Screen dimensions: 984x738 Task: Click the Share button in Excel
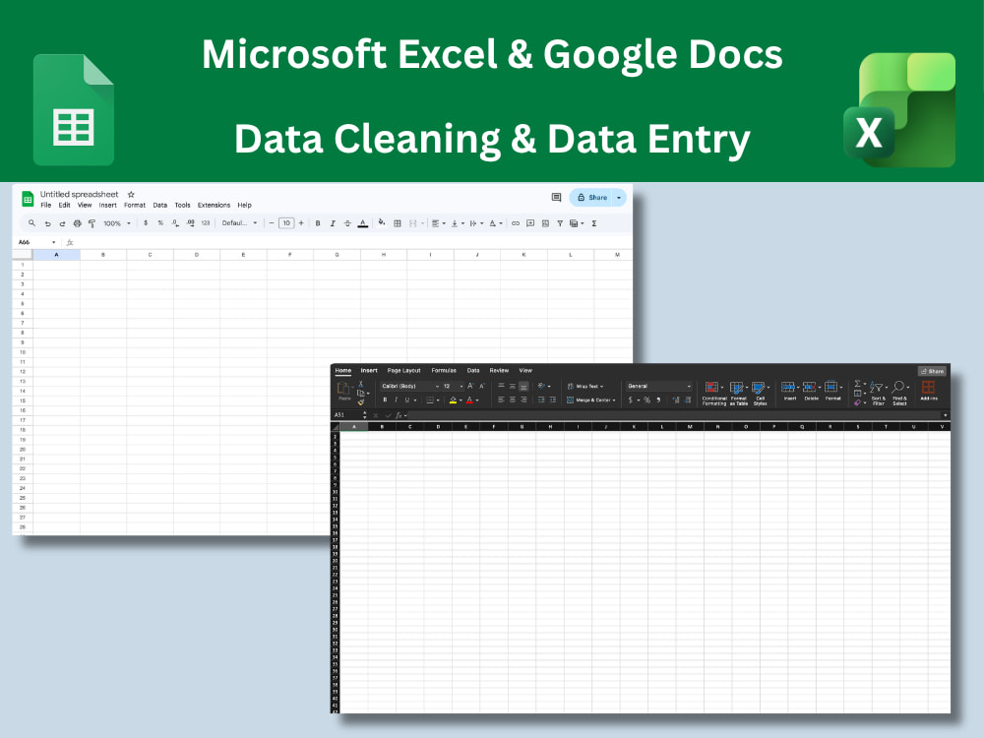932,371
